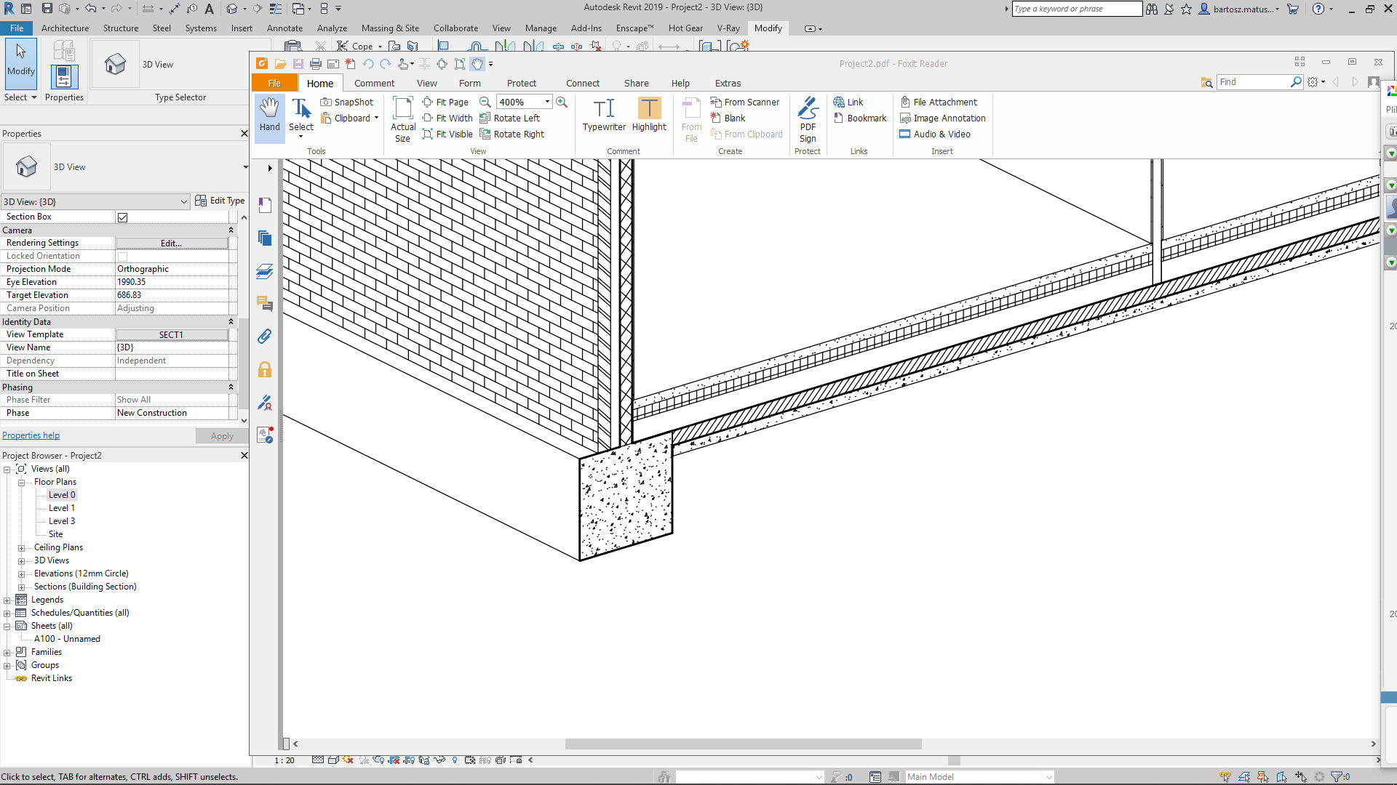1397x785 pixels.
Task: Toggle the Locked Orientation checkbox
Action: click(x=123, y=257)
